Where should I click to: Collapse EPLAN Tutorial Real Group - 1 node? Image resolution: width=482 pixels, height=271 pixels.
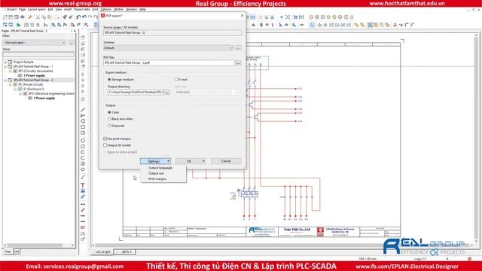(5, 67)
